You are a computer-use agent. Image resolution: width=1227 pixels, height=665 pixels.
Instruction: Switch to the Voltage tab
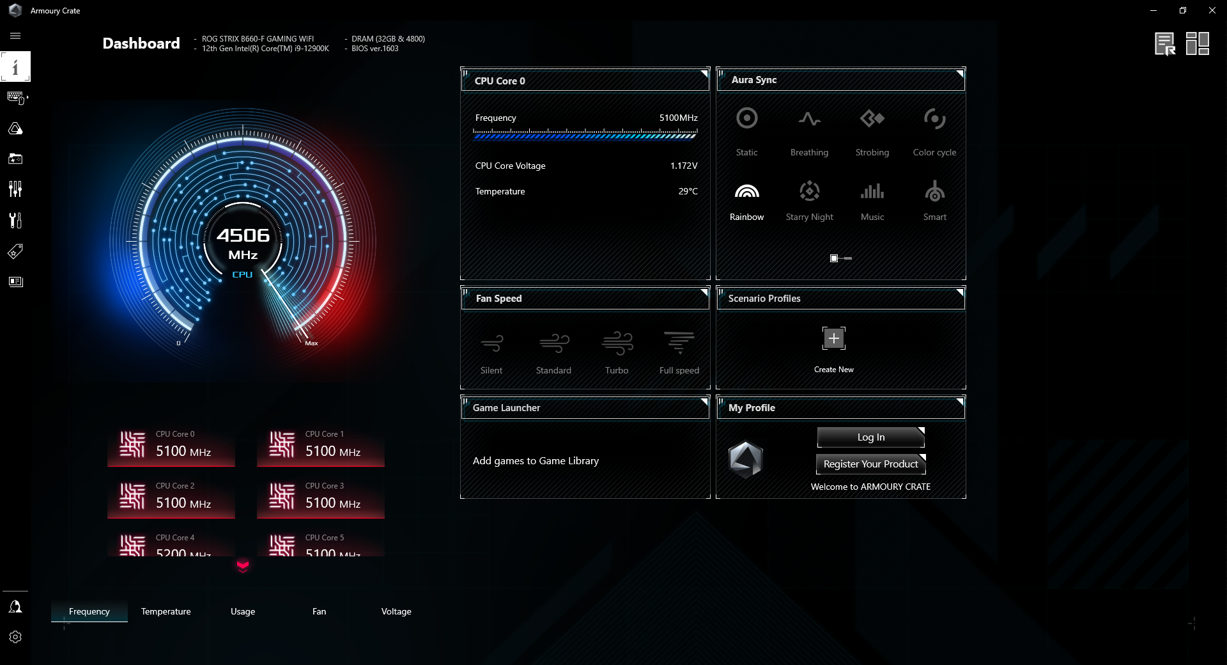[396, 611]
